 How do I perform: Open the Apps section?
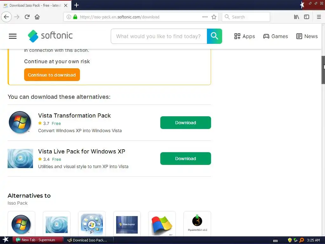tap(245, 36)
